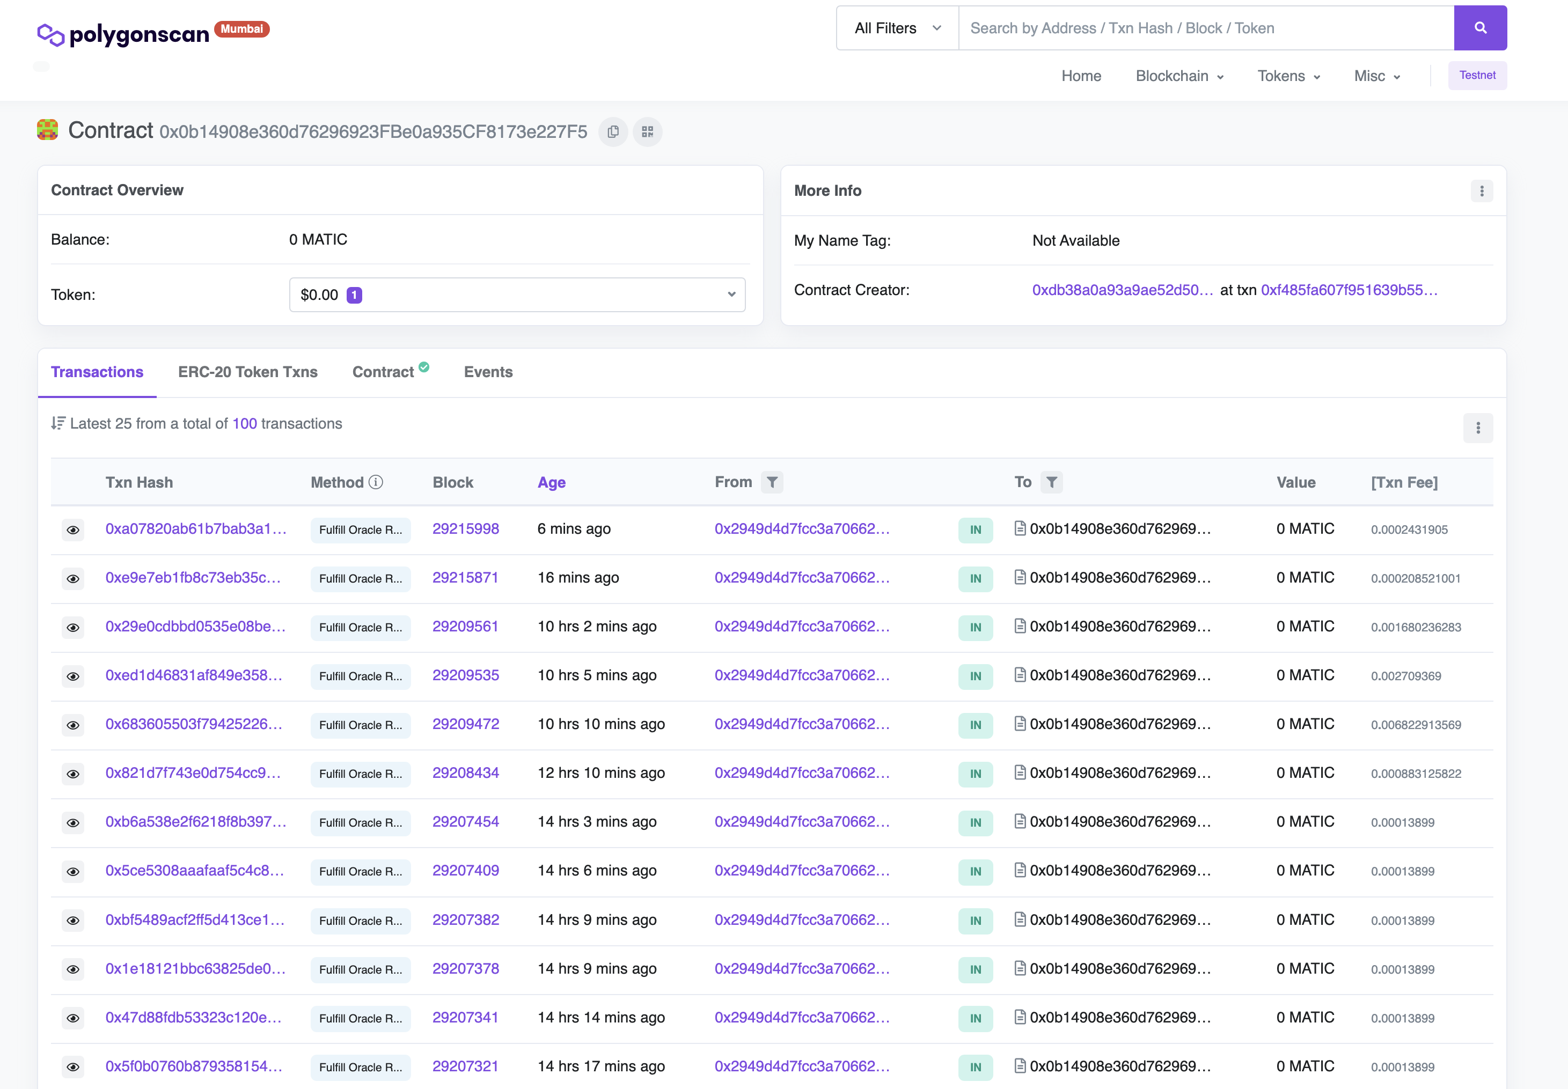This screenshot has height=1089, width=1568.
Task: Show QR code for contract address
Action: click(647, 131)
